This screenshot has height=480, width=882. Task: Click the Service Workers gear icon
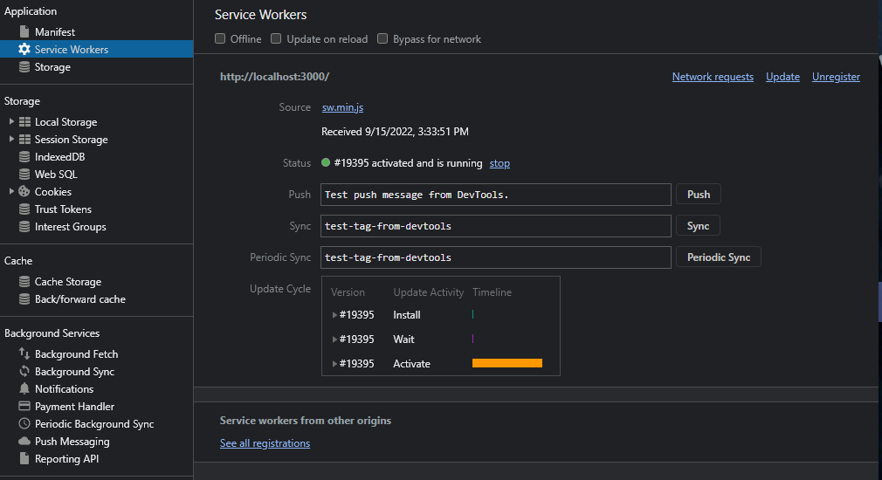pos(24,50)
